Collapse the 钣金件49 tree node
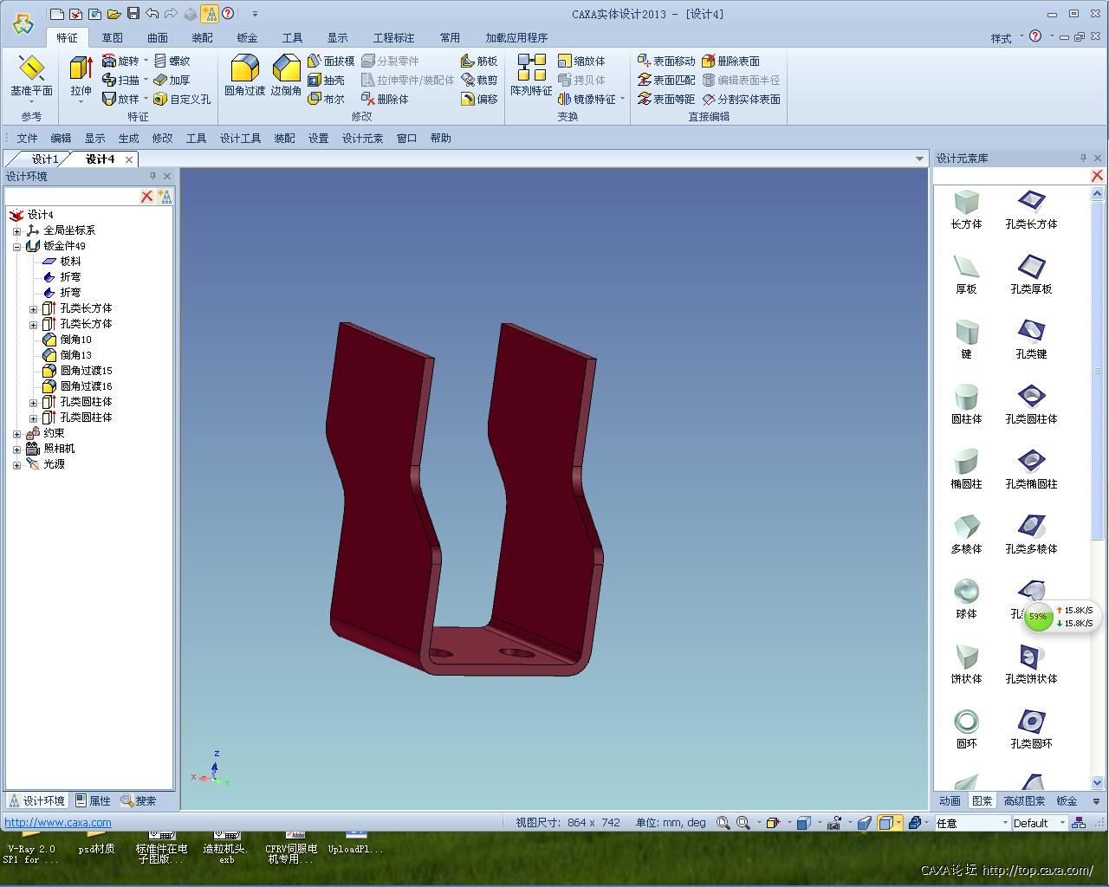The width and height of the screenshot is (1109, 887). (x=16, y=246)
